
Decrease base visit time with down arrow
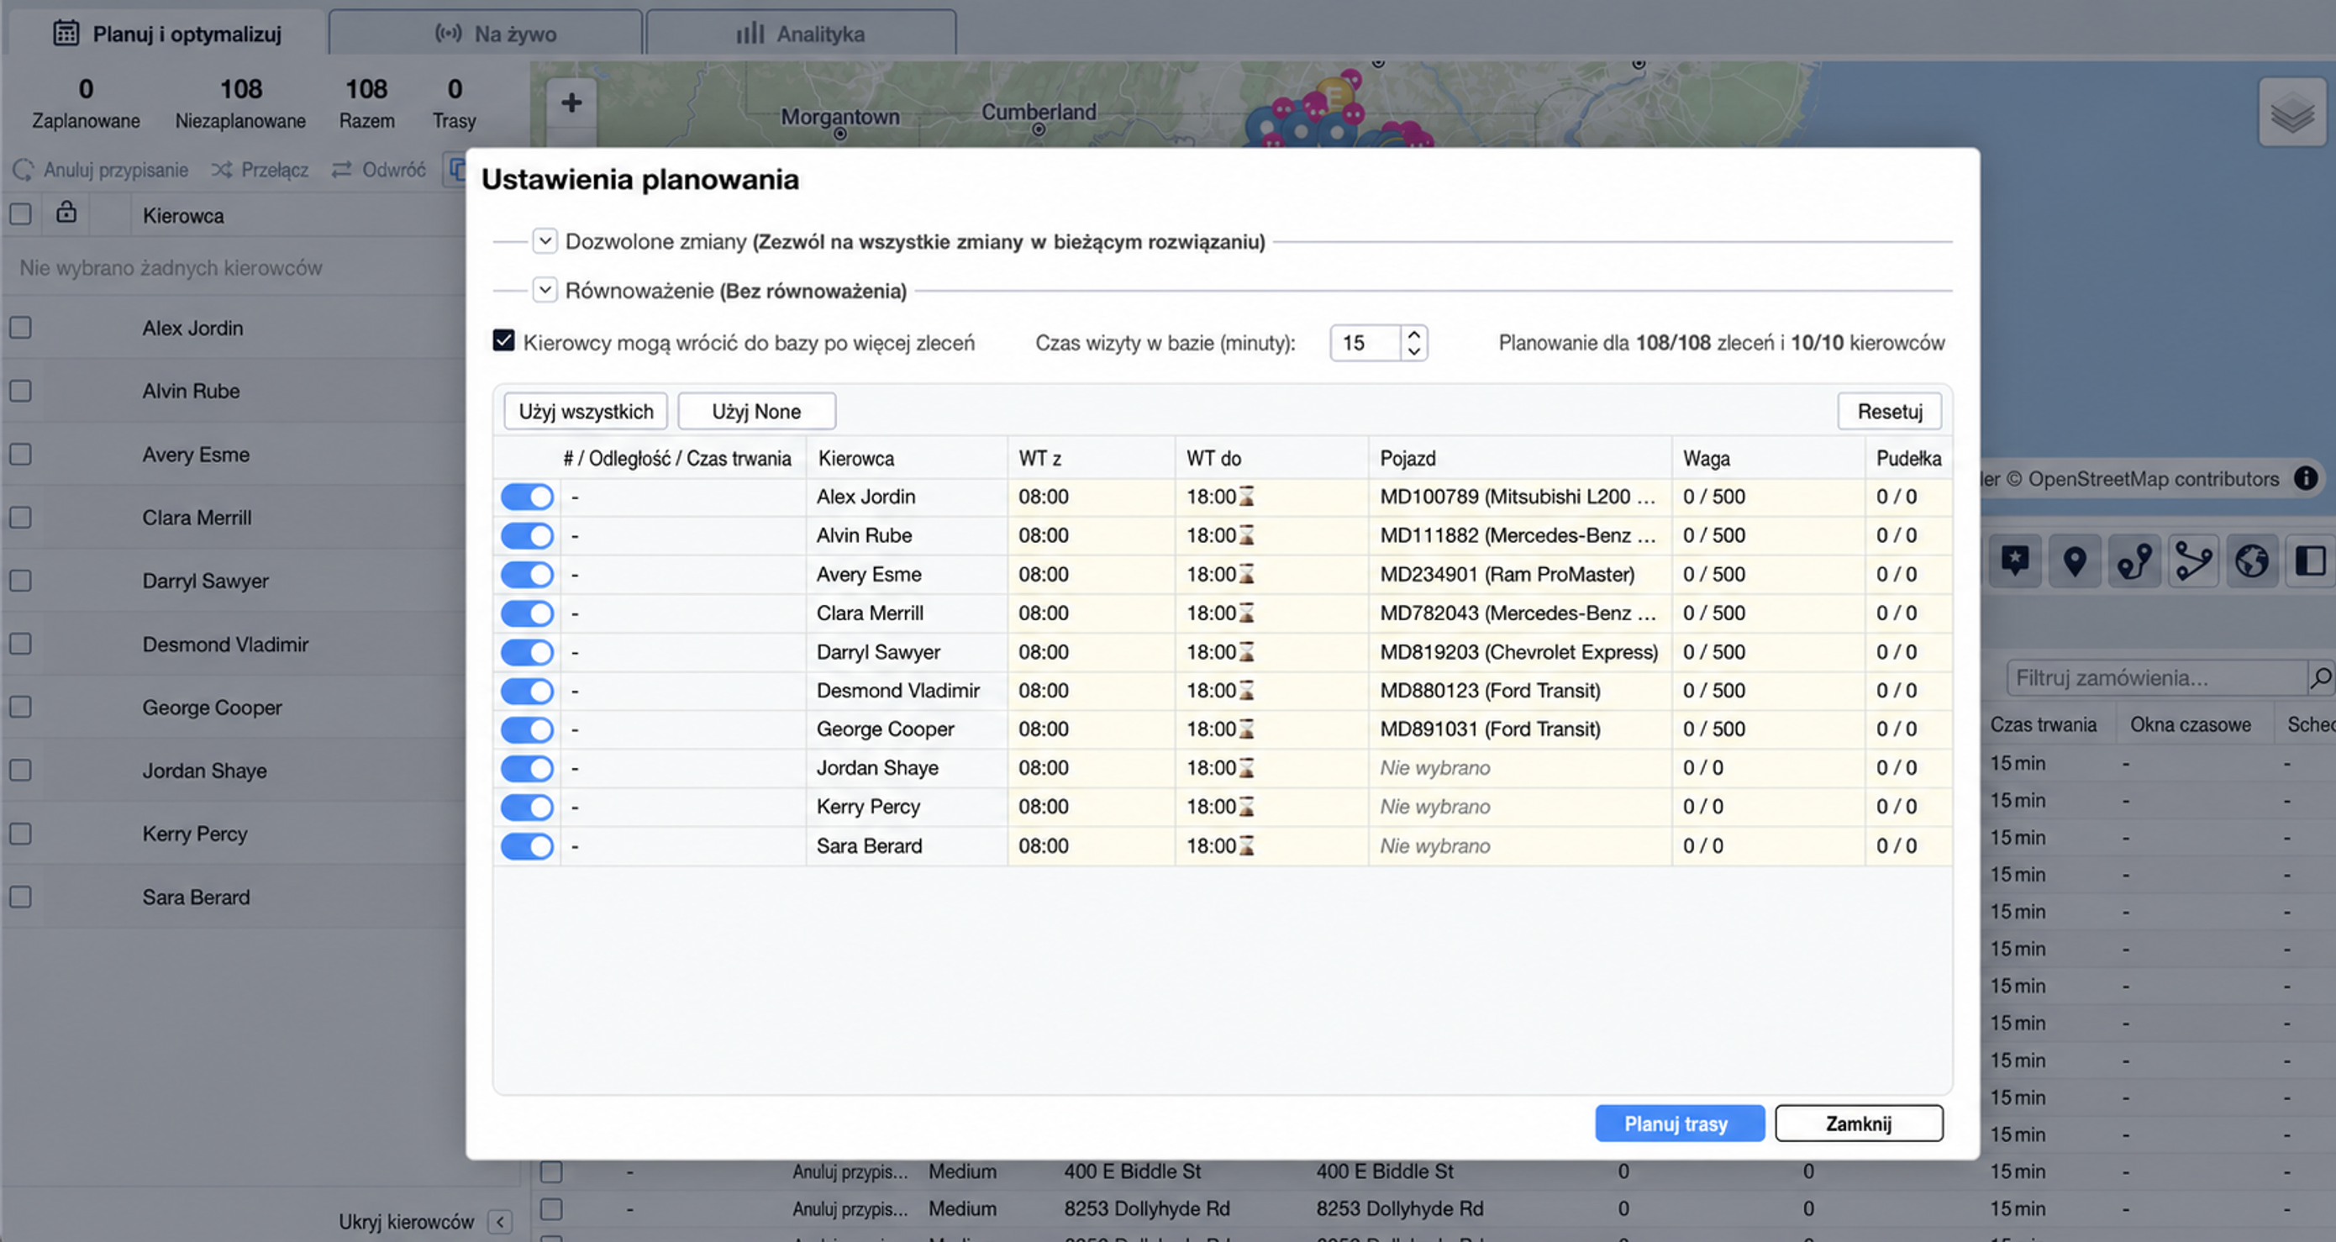click(x=1413, y=352)
